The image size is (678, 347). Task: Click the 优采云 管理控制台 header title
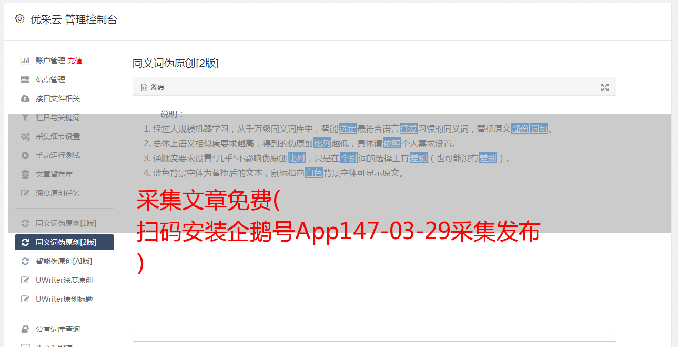pyautogui.click(x=74, y=19)
